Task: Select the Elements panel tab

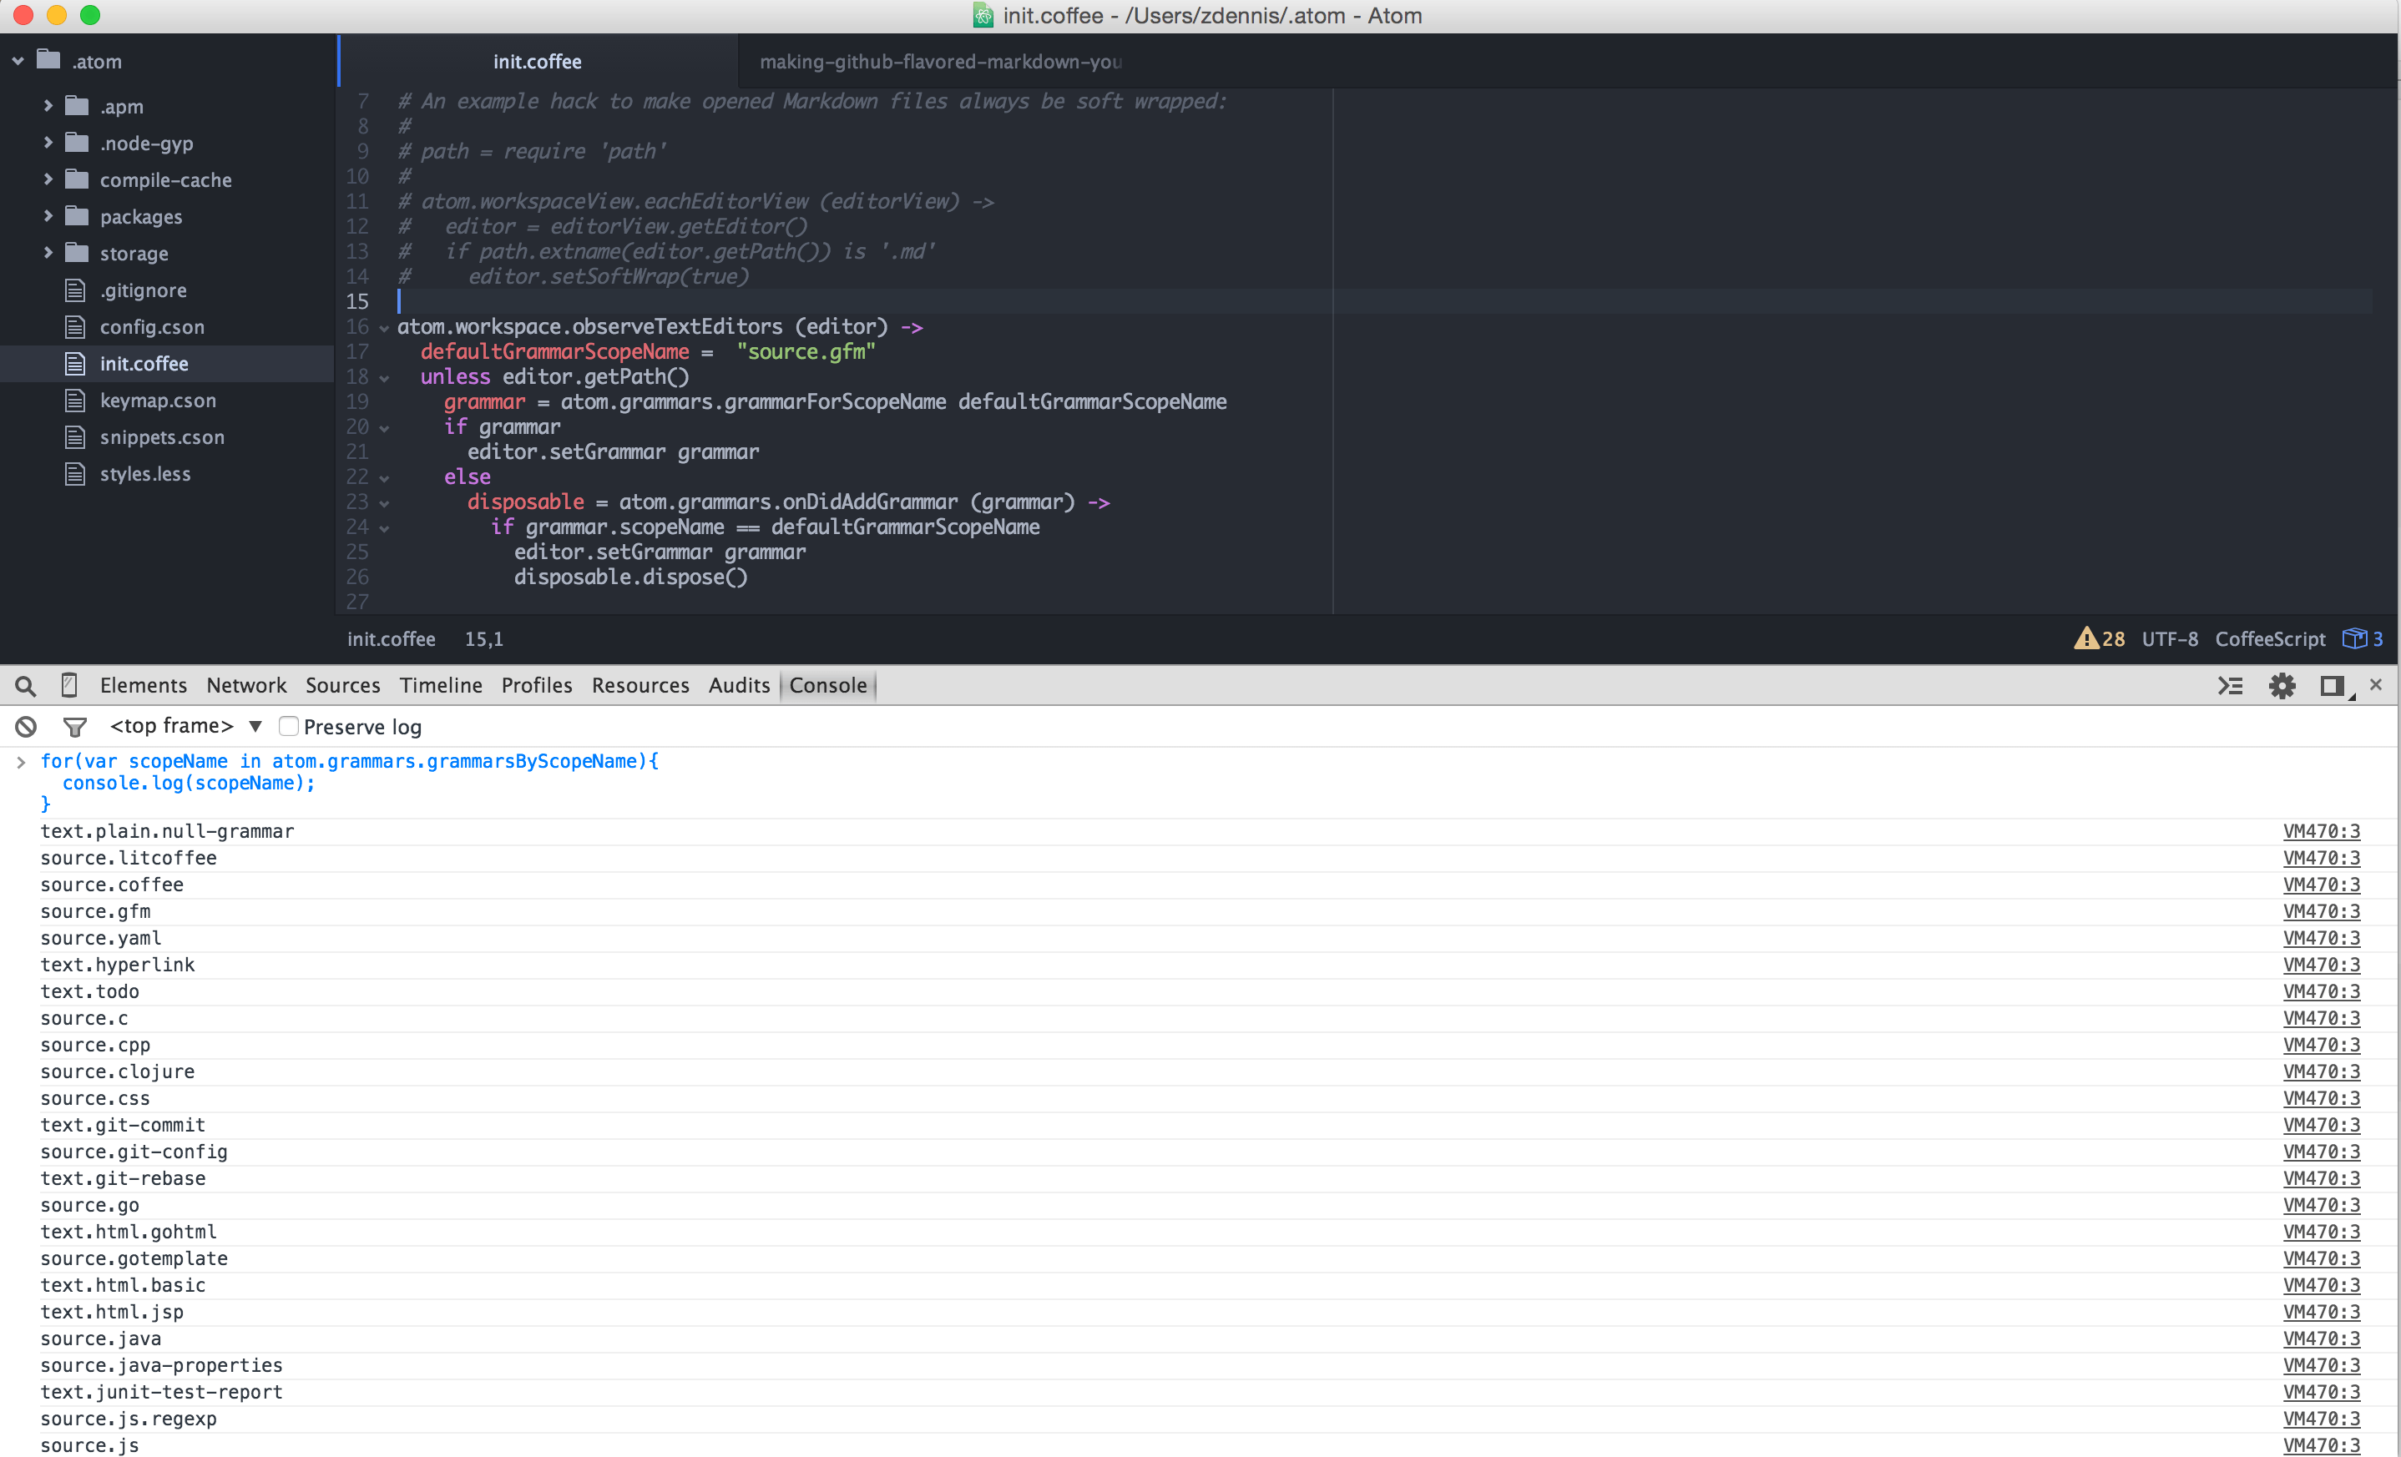Action: click(x=144, y=686)
